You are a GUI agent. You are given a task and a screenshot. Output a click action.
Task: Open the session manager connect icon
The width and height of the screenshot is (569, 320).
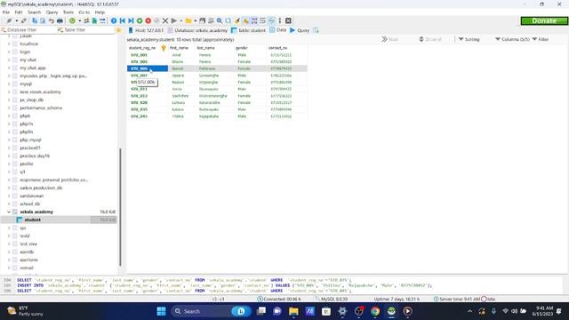click(x=9, y=20)
